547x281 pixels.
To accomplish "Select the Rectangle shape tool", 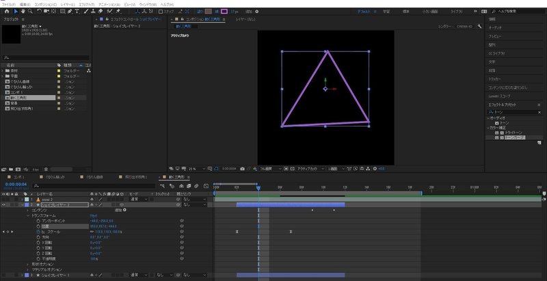I will (62, 11).
